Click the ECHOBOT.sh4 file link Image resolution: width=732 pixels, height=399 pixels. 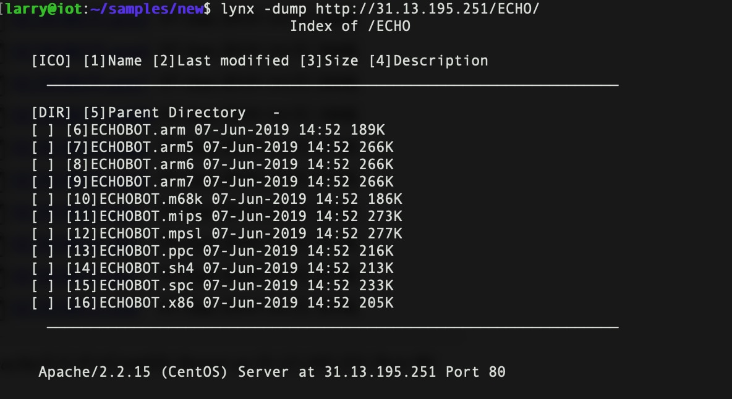pyautogui.click(x=147, y=269)
